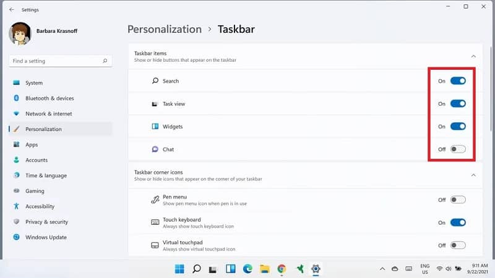Click the back arrow in Settings
This screenshot has height=278, width=495.
pyautogui.click(x=12, y=10)
